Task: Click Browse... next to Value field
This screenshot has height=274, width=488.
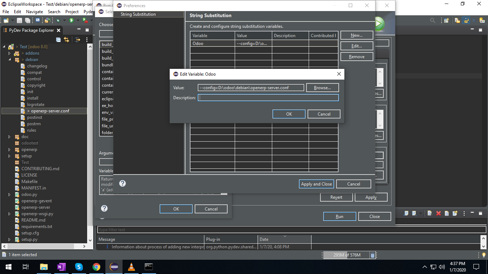Action: click(322, 87)
